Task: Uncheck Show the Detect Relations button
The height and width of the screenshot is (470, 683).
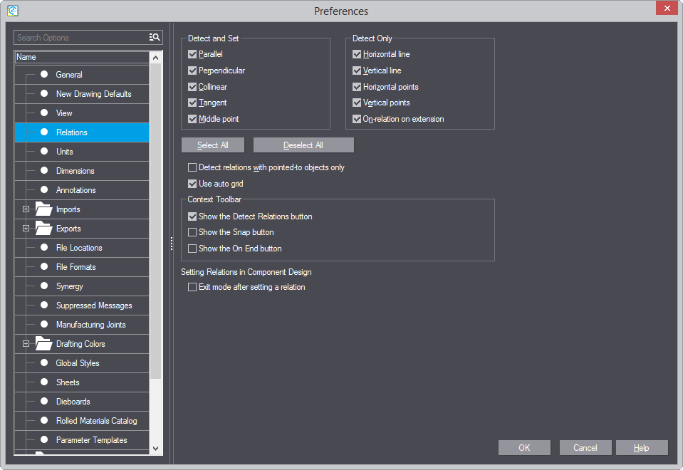Action: (192, 216)
